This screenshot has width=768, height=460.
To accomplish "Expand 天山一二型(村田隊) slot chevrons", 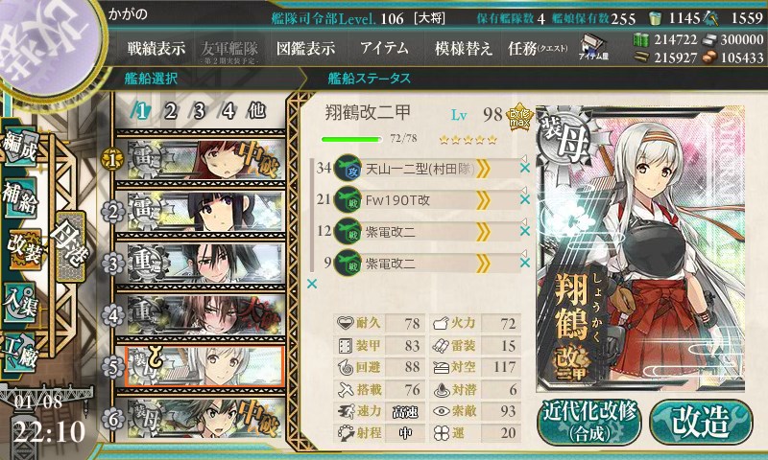I will (x=483, y=169).
